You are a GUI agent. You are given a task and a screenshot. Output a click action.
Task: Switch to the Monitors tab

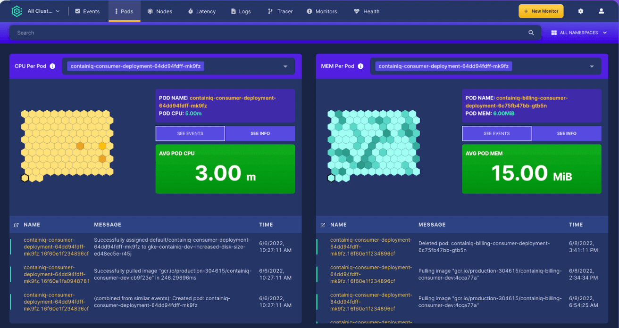coord(322,11)
